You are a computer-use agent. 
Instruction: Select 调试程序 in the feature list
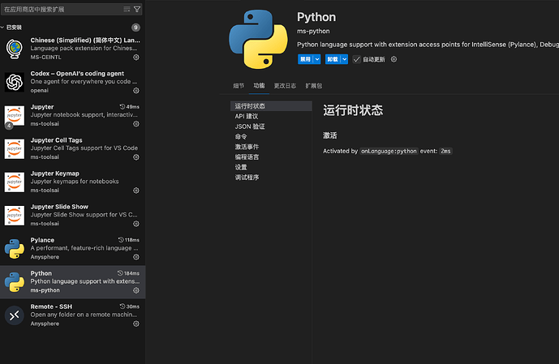pyautogui.click(x=271, y=177)
